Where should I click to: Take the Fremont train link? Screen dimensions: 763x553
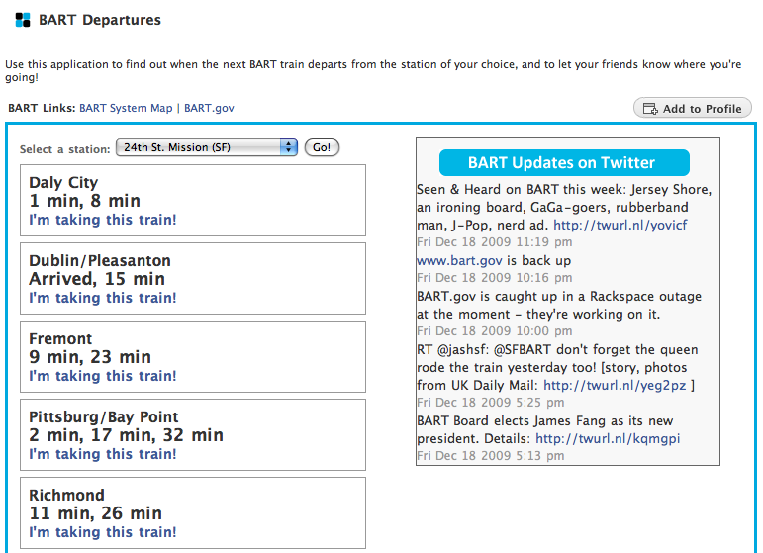(103, 376)
